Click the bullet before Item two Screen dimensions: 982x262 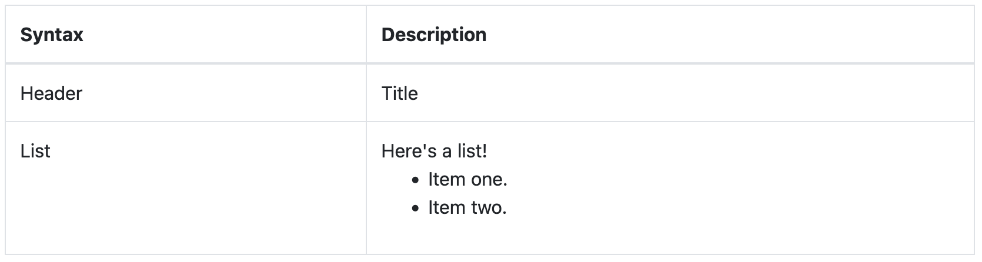[x=416, y=209]
